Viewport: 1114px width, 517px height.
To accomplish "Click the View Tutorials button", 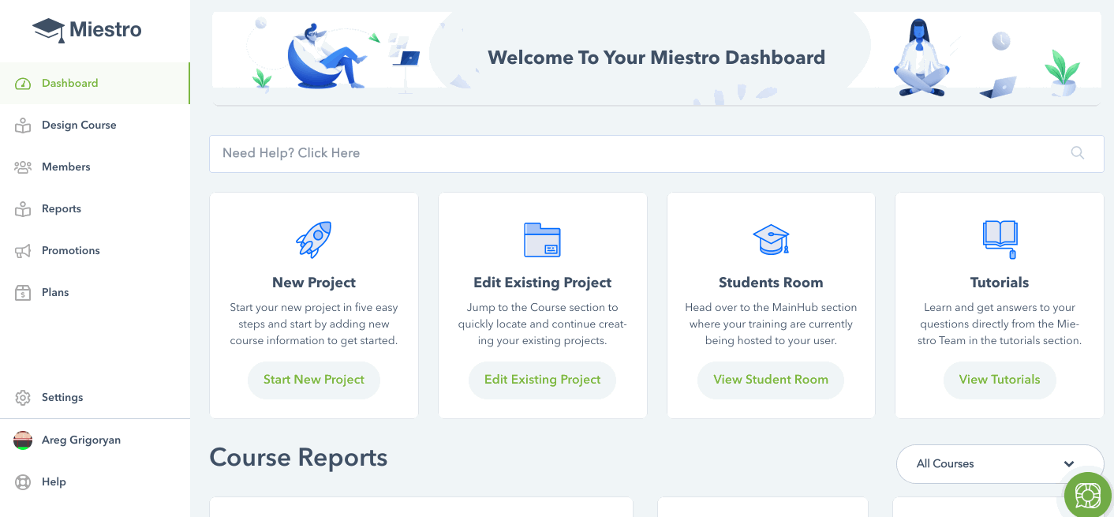I will coord(1000,380).
